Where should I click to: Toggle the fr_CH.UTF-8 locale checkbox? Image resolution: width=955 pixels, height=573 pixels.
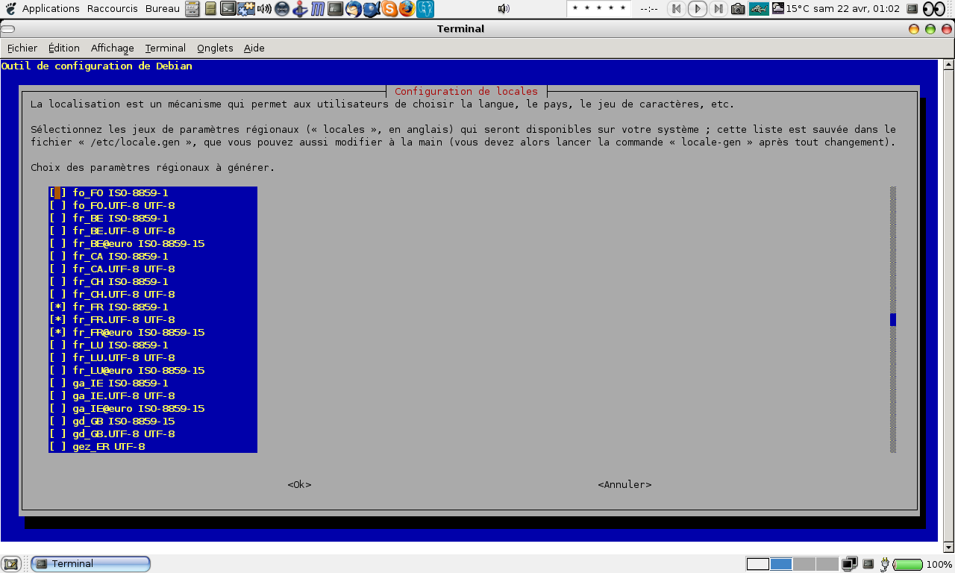point(57,295)
